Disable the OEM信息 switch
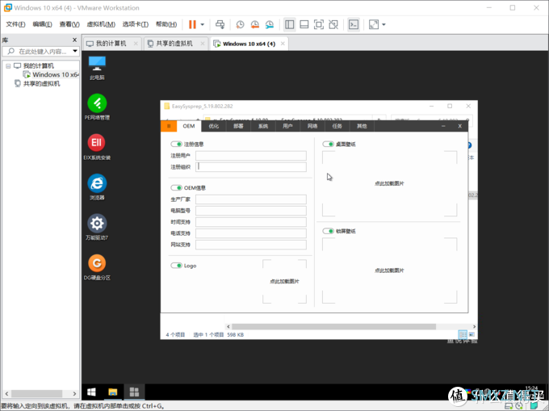This screenshot has width=549, height=411. 176,187
